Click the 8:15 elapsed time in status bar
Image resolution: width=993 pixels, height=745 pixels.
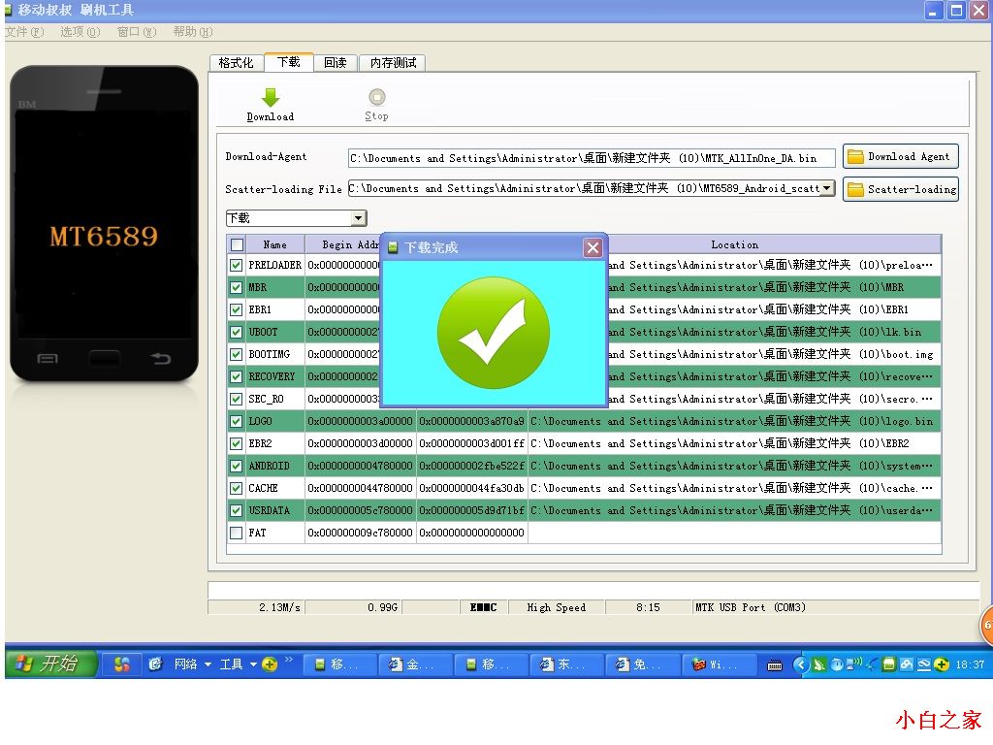coord(648,607)
